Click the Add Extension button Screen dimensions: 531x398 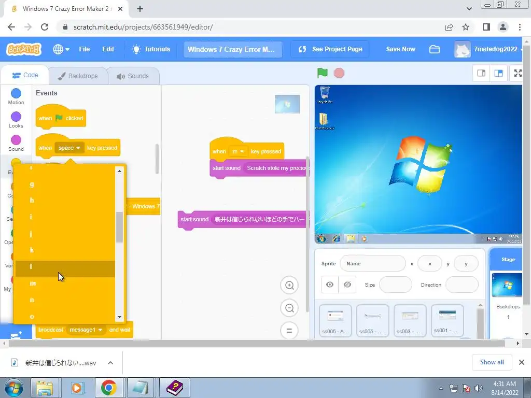[x=16, y=332]
